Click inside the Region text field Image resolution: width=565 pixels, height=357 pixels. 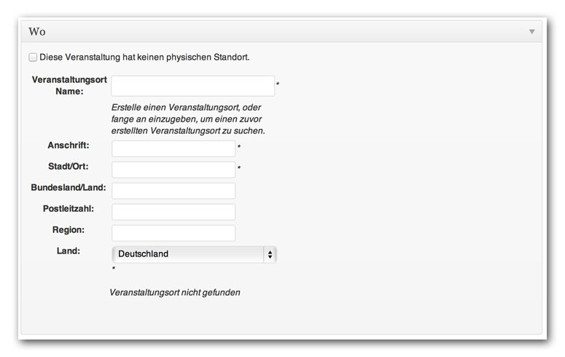click(x=174, y=233)
